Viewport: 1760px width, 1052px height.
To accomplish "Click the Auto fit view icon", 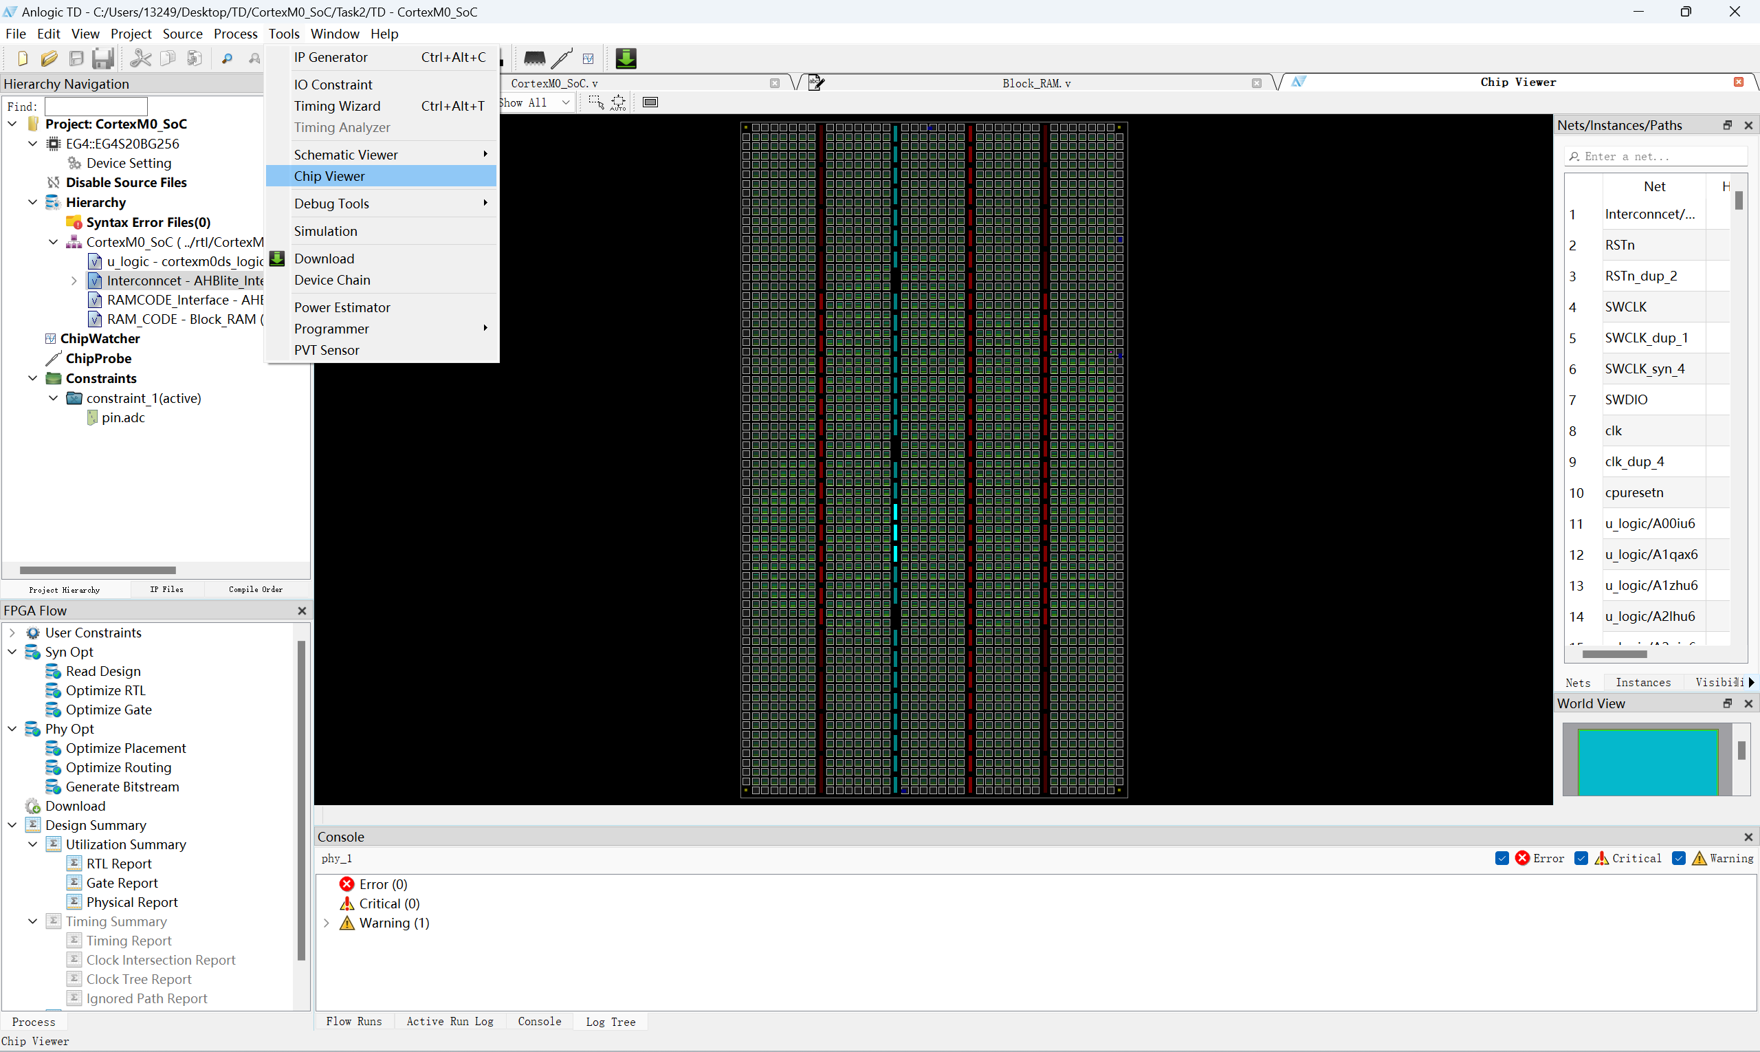I will (618, 102).
